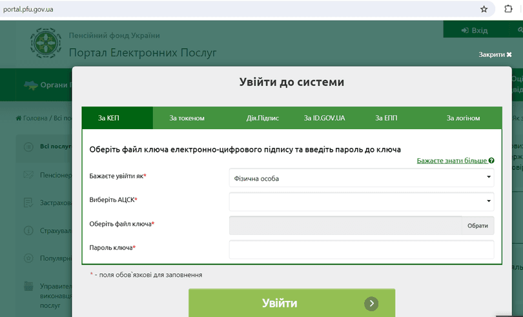Bookmark this page with the star icon
The image size is (523, 317).
[484, 9]
